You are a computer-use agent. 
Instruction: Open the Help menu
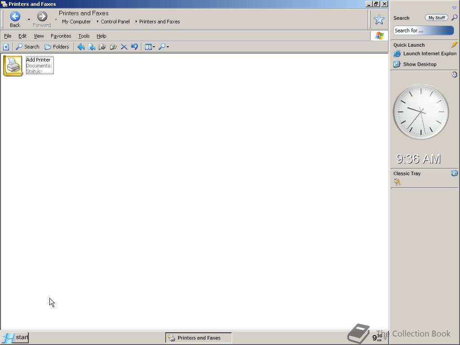[101, 36]
